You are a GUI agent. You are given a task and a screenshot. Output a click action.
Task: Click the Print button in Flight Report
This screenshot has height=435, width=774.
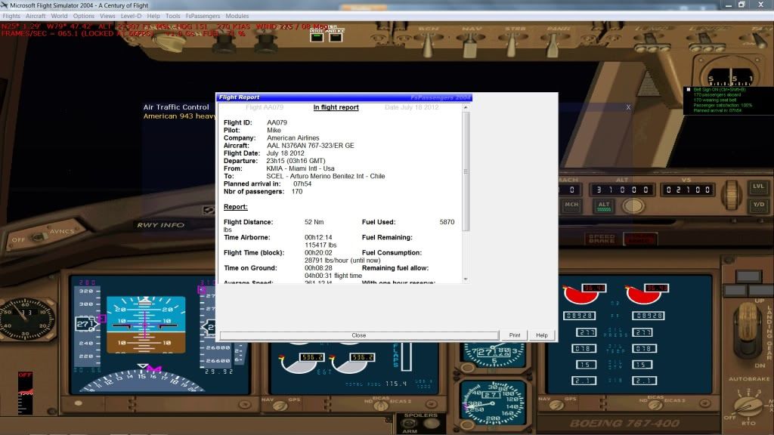tap(514, 335)
